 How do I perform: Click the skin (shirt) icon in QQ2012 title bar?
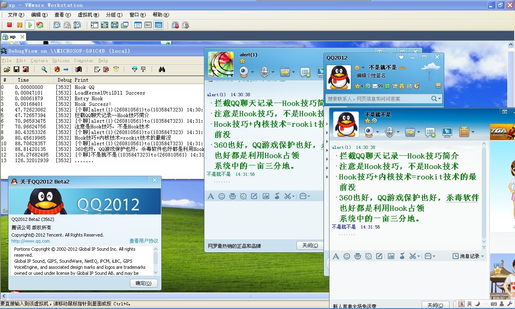401,57
